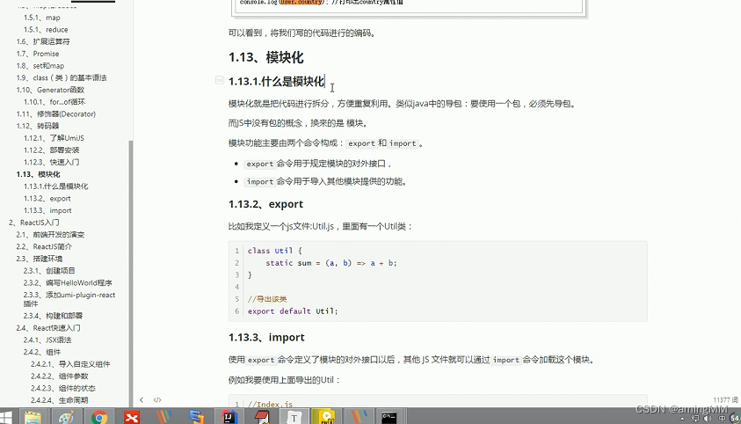Click the outline sidebar scrollbar thumb
Screen dimensions: 741x424
coord(131,274)
